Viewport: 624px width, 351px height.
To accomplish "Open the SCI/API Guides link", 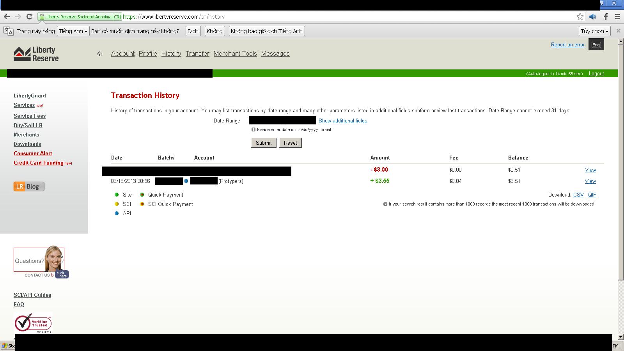I will pyautogui.click(x=32, y=295).
